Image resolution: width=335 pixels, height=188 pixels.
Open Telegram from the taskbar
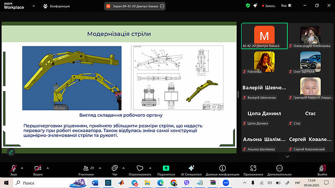(134, 183)
